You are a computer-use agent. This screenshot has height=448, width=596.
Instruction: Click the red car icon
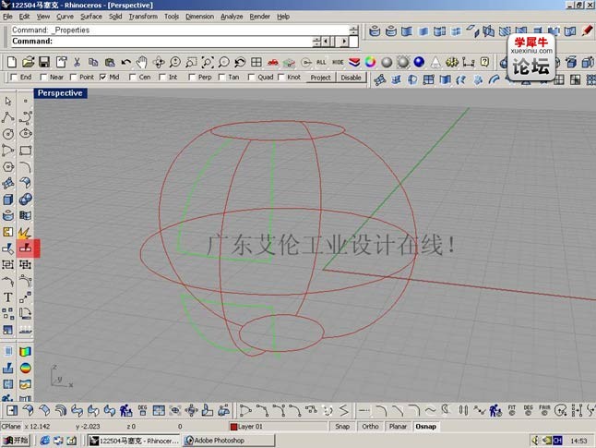(273, 62)
